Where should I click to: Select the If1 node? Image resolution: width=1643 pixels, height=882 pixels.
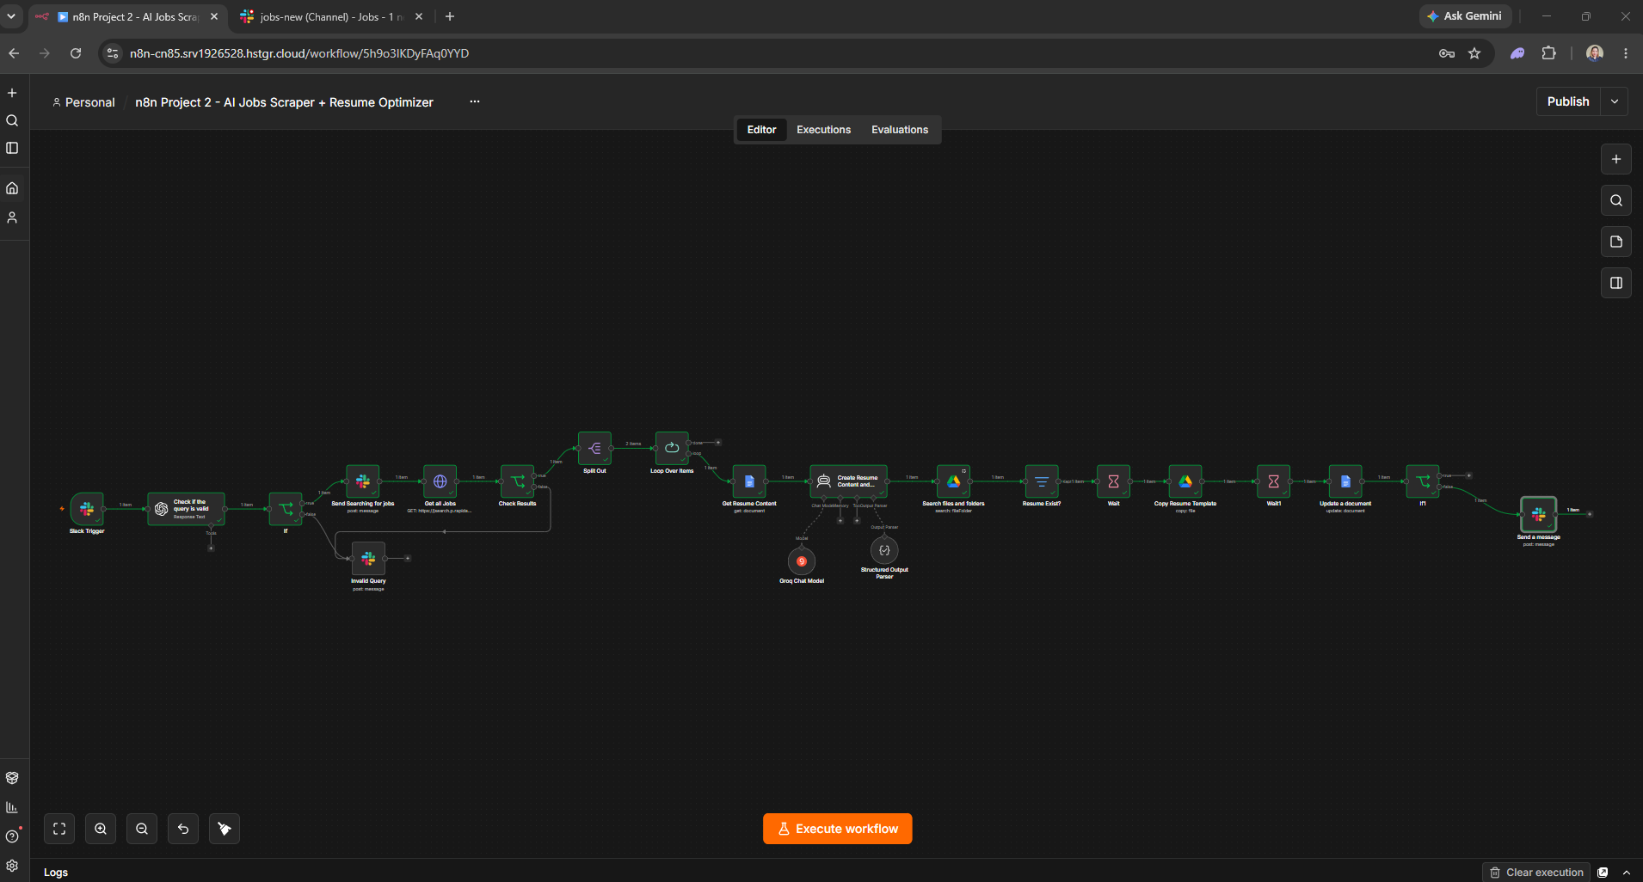(x=1423, y=481)
